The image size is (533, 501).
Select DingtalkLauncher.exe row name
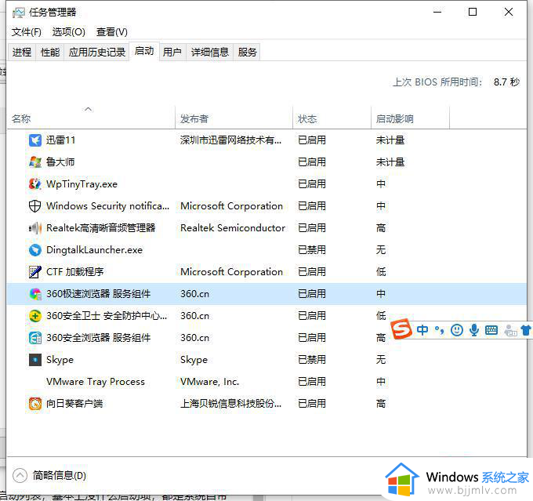click(95, 250)
